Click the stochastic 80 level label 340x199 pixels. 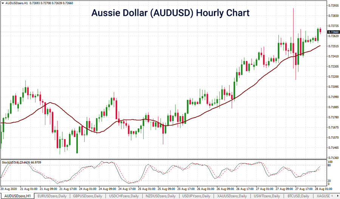click(x=329, y=165)
